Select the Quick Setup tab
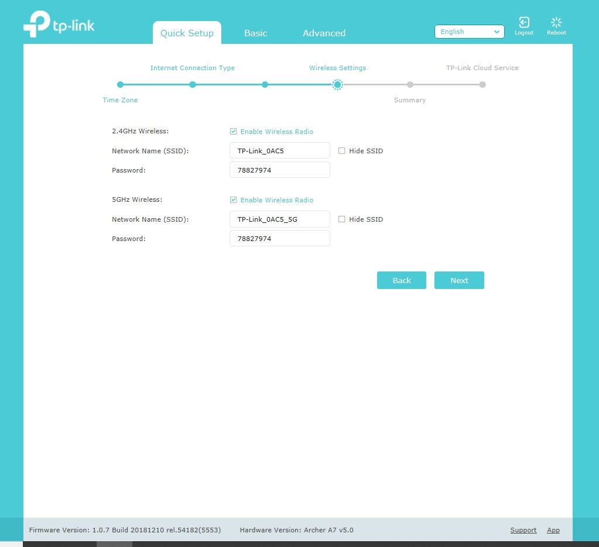 187,33
